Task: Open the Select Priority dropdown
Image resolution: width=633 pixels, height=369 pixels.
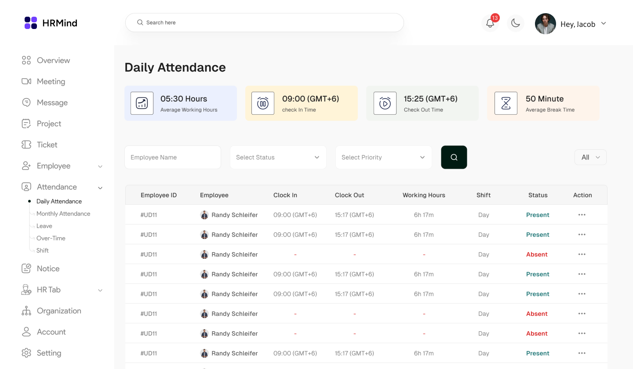Action: 383,157
